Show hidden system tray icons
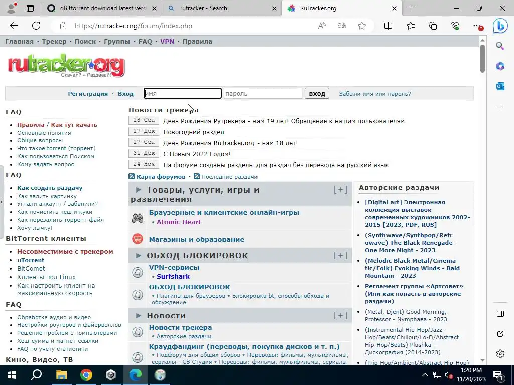Screen dimensions: 514x385 [425, 375]
